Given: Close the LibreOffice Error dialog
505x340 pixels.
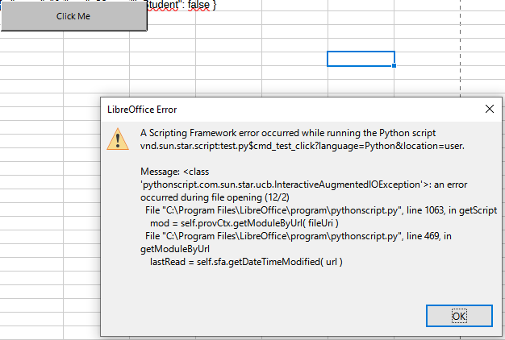Looking at the screenshot, I should pyautogui.click(x=489, y=109).
